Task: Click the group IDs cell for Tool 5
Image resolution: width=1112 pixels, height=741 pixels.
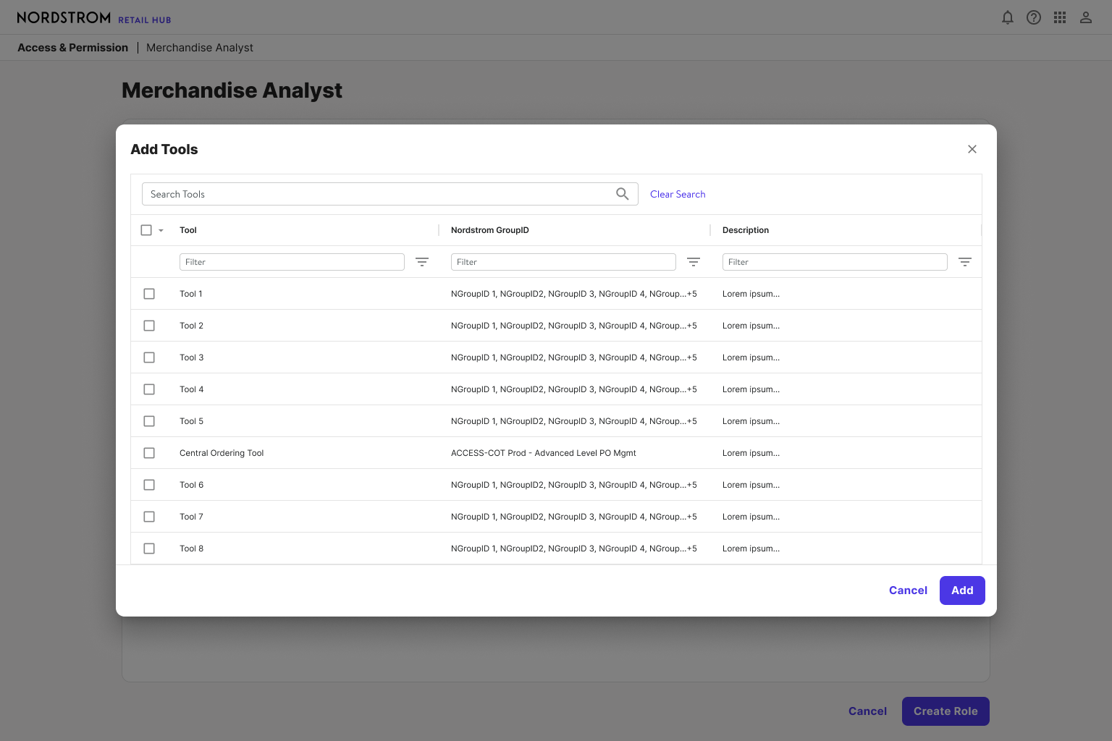Action: (574, 421)
